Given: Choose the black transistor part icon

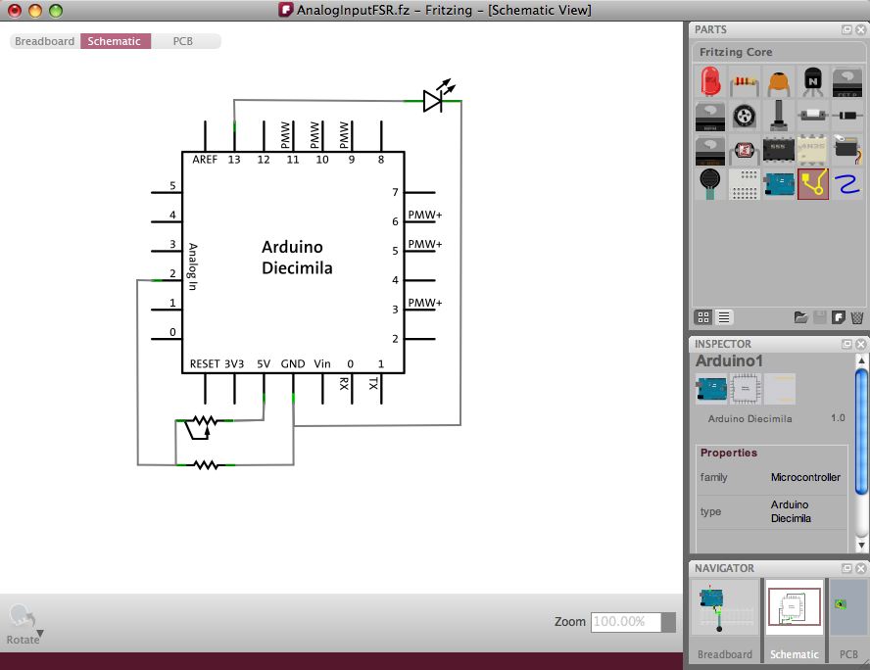Looking at the screenshot, I should click(x=813, y=82).
